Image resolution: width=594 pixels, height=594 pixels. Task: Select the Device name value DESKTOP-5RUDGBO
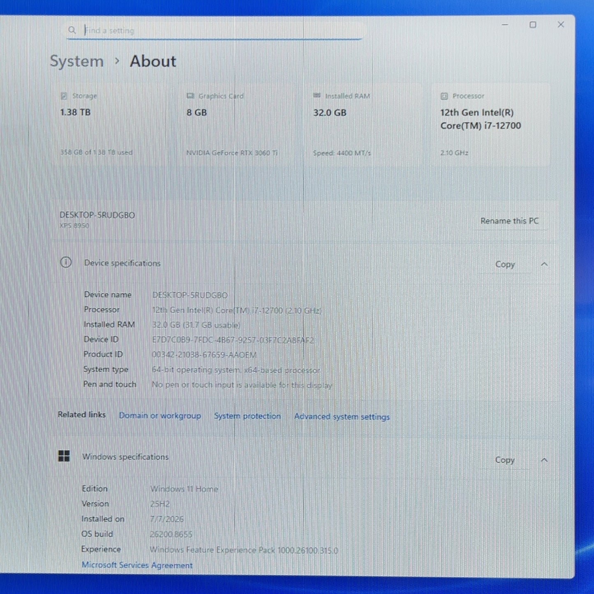coord(190,295)
